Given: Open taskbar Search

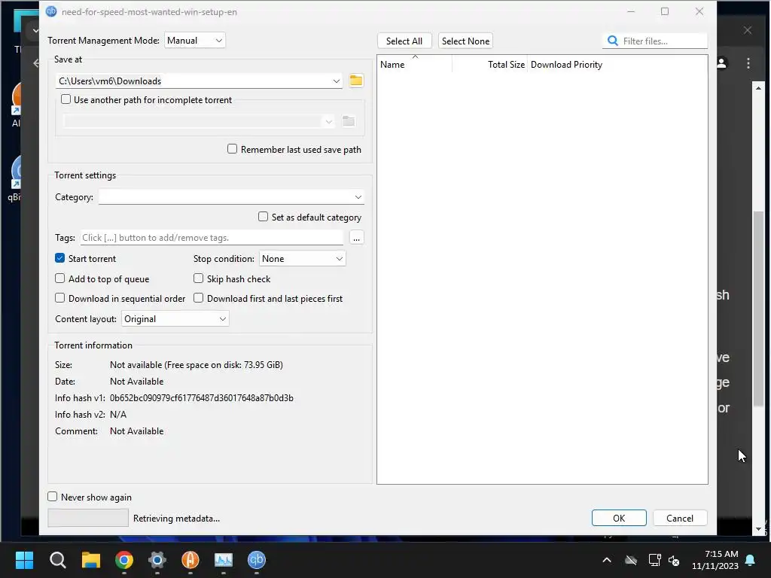Looking at the screenshot, I should 57,560.
